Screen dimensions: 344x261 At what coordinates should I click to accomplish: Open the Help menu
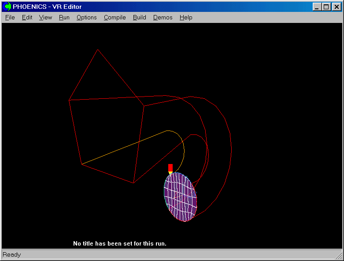pos(186,18)
